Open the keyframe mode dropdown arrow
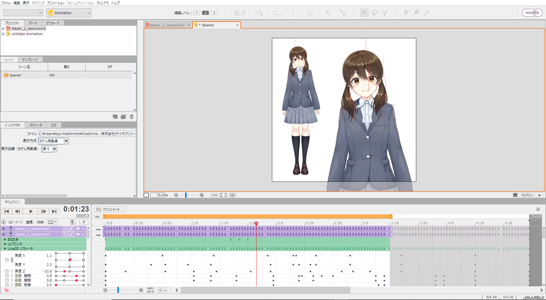 (56, 222)
